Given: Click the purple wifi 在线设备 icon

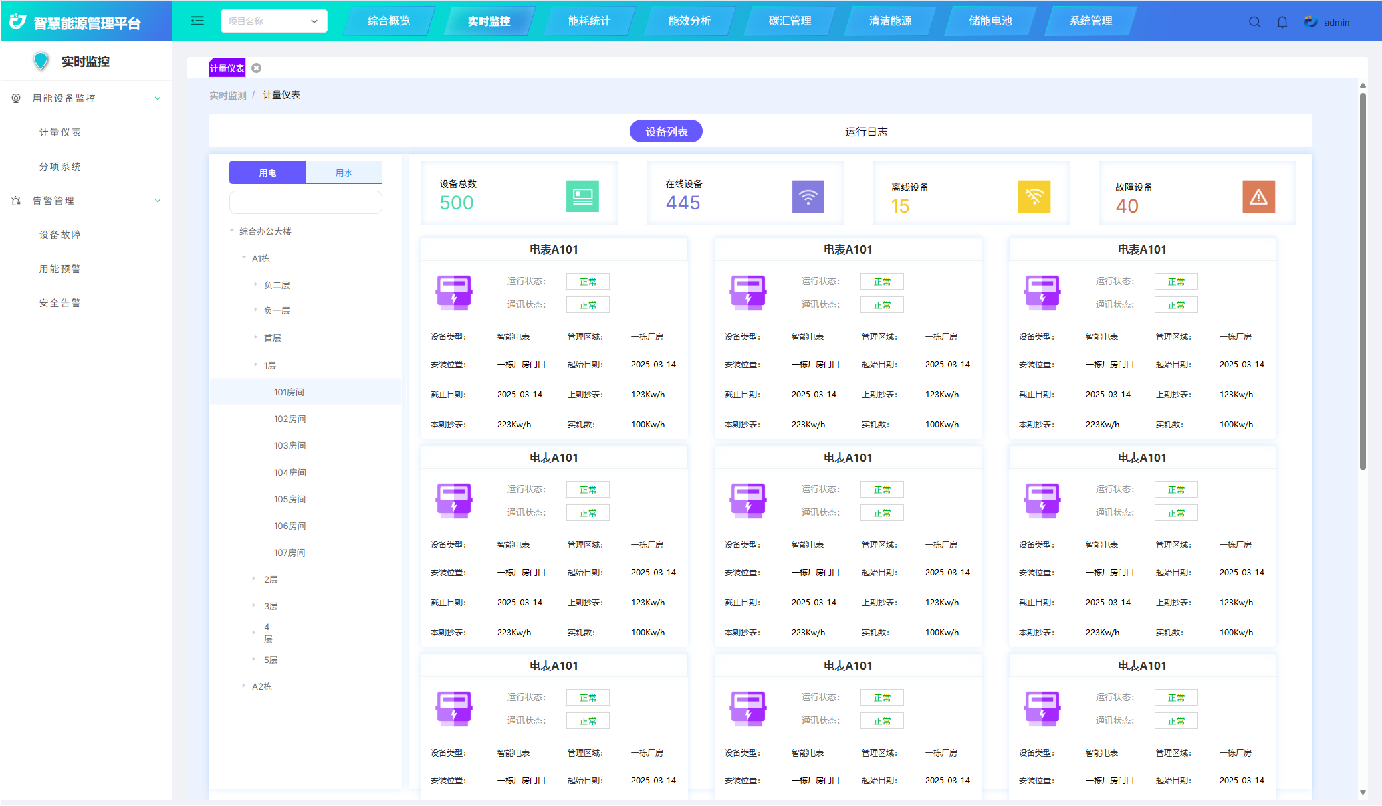Looking at the screenshot, I should click(x=808, y=196).
